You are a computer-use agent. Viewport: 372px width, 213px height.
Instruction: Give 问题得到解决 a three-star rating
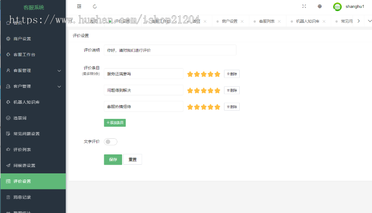[x=203, y=90]
